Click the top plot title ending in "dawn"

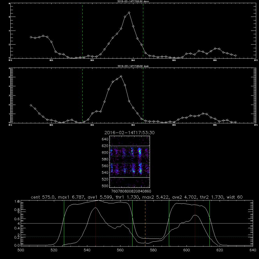133,1
